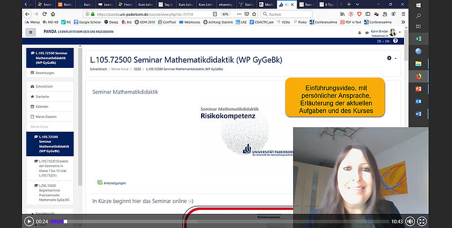Click the SS20 breadcrumb link
Image resolution: width=452 pixels, height=228 pixels.
point(137,69)
